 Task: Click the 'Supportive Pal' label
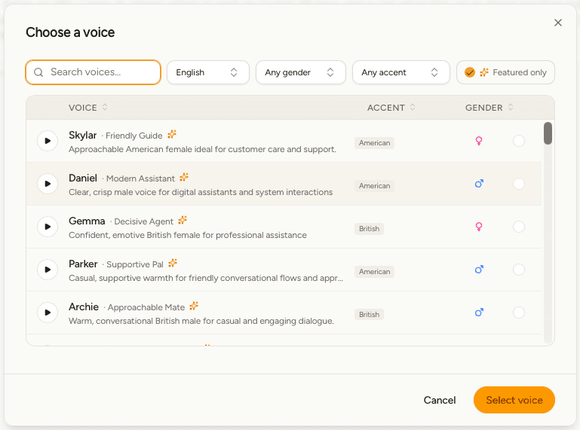point(135,264)
